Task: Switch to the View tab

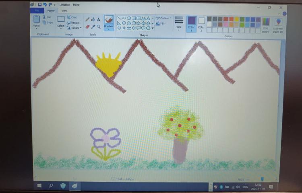Action: (x=64, y=11)
